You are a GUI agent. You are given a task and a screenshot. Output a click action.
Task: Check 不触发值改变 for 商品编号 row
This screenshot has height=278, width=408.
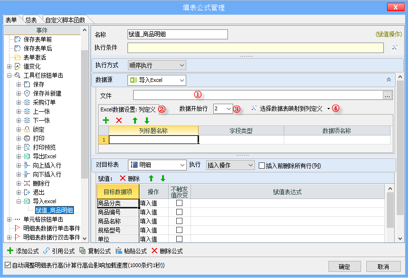179,212
